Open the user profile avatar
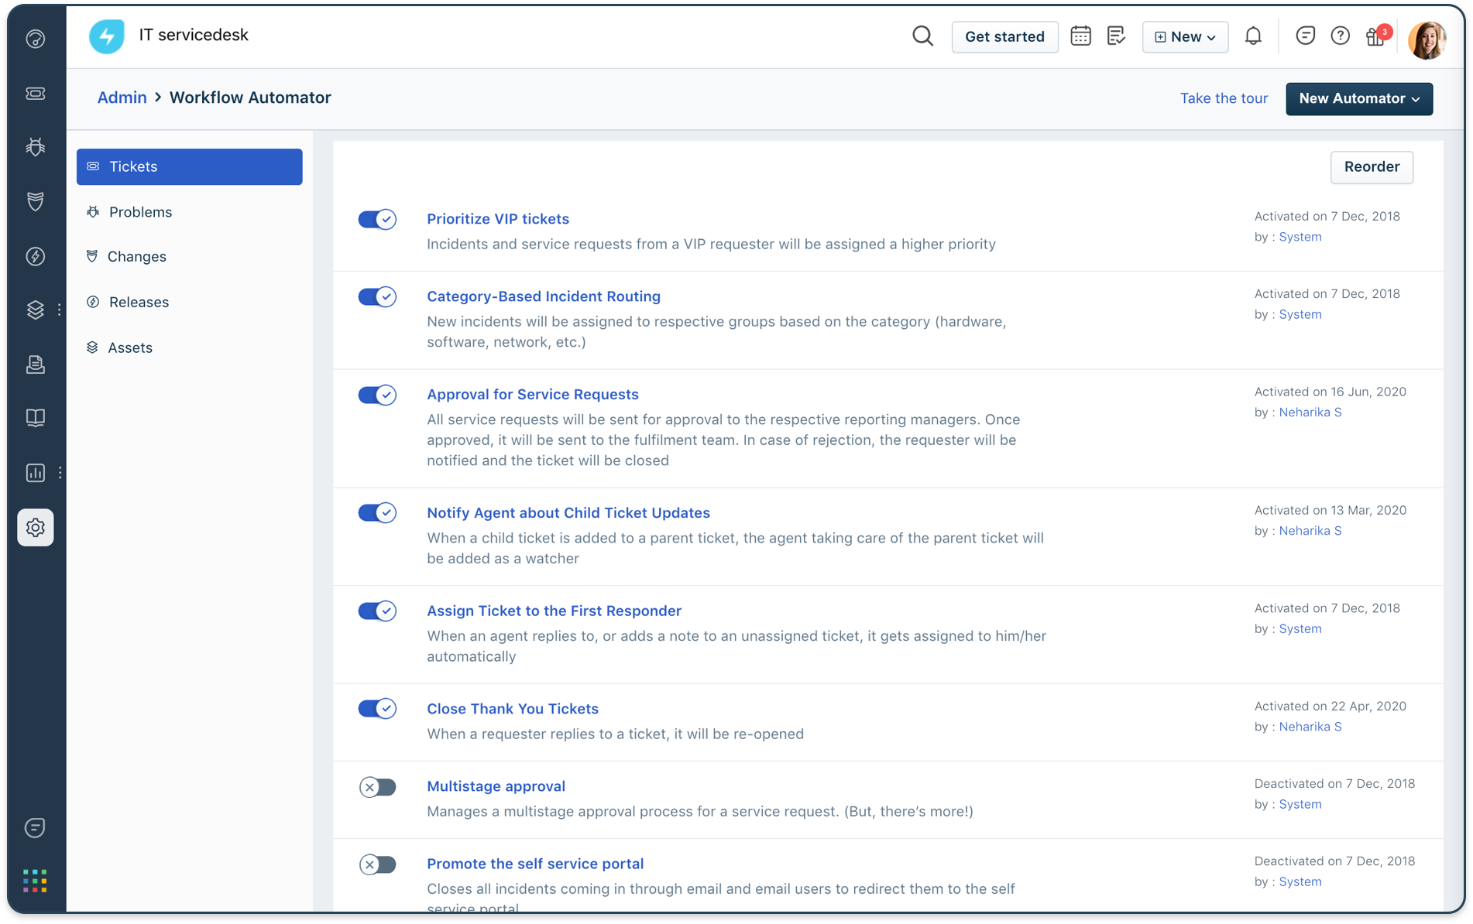The height and width of the screenshot is (924, 1473). [x=1427, y=39]
